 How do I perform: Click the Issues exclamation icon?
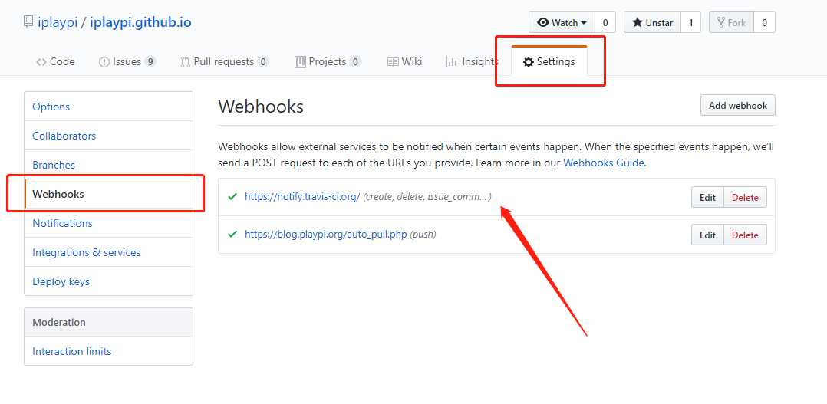coord(104,62)
